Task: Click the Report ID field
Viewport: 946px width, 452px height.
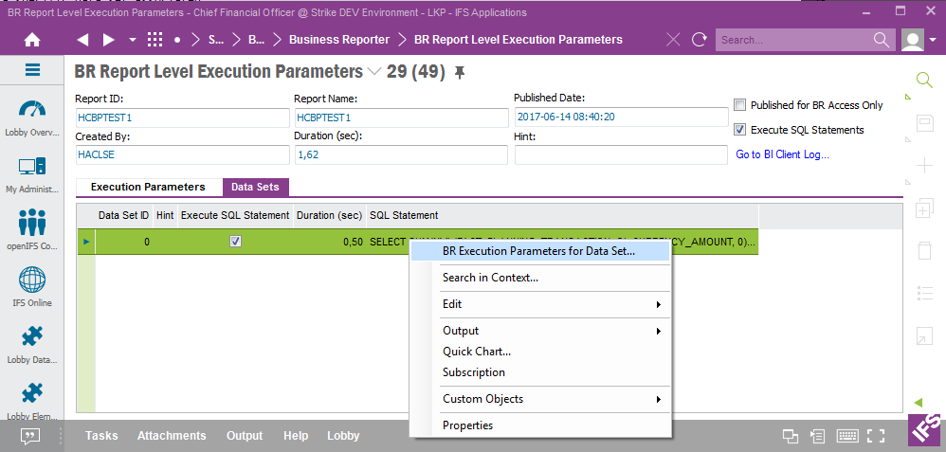Action: point(183,118)
